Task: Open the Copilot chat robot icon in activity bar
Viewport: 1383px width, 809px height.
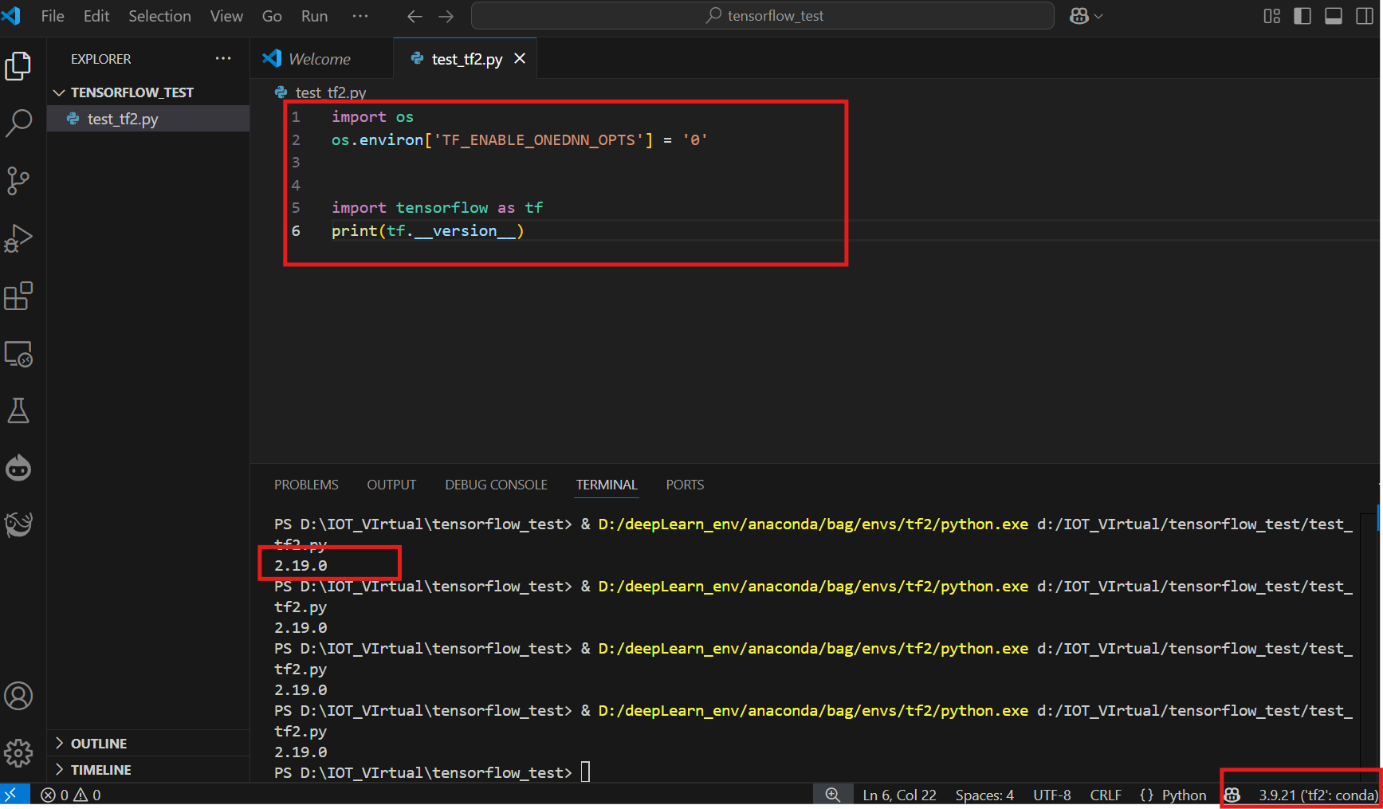Action: 18,468
